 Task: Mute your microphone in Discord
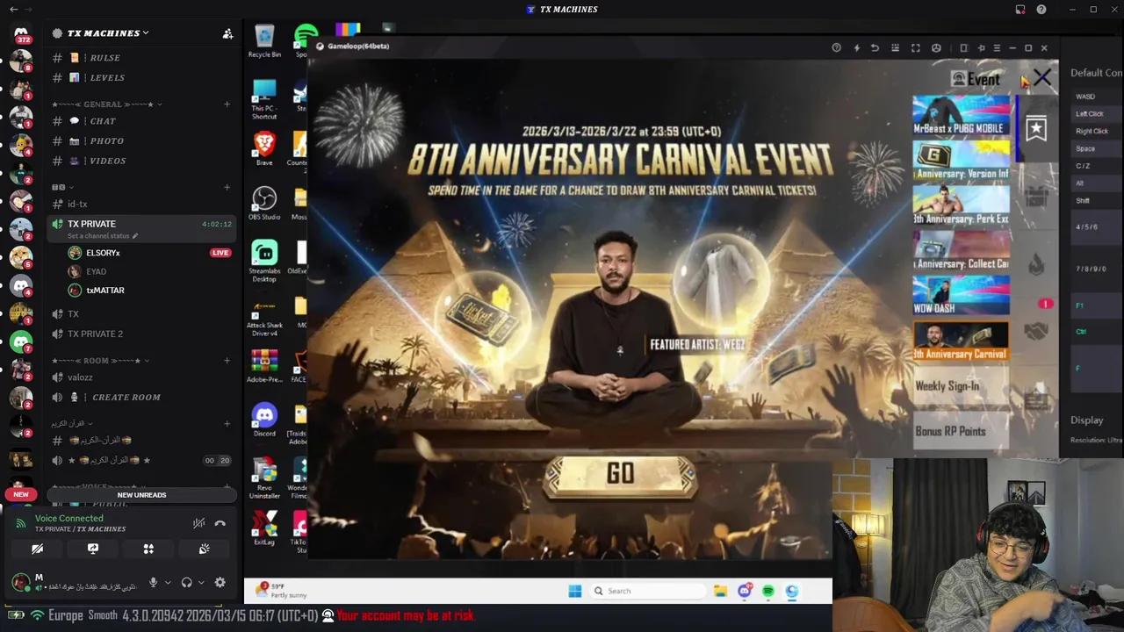(x=153, y=582)
